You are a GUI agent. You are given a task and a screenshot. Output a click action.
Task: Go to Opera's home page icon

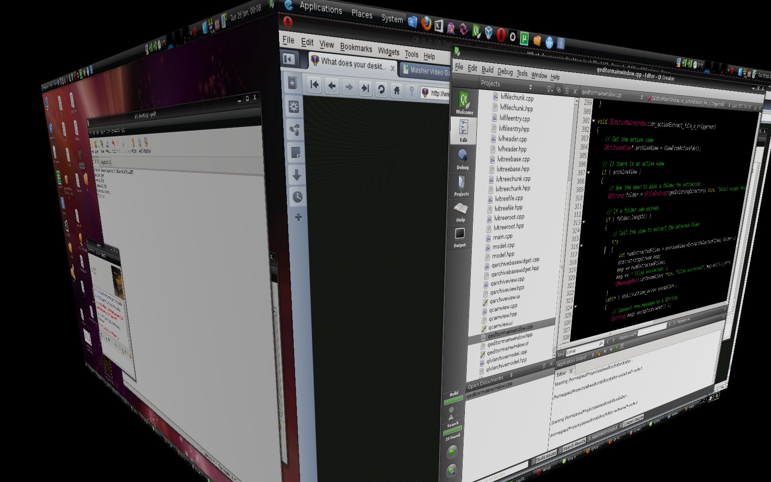397,90
